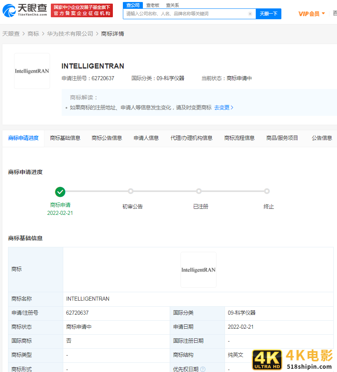Select the 查公司 search tab
This screenshot has width=337, height=372.
coord(133,5)
